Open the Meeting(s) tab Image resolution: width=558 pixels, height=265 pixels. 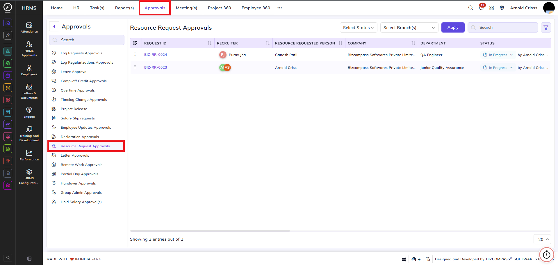tap(186, 8)
